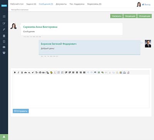Click the print icon in editor toolbar
The height and width of the screenshot is (140, 154).
pos(124,73)
